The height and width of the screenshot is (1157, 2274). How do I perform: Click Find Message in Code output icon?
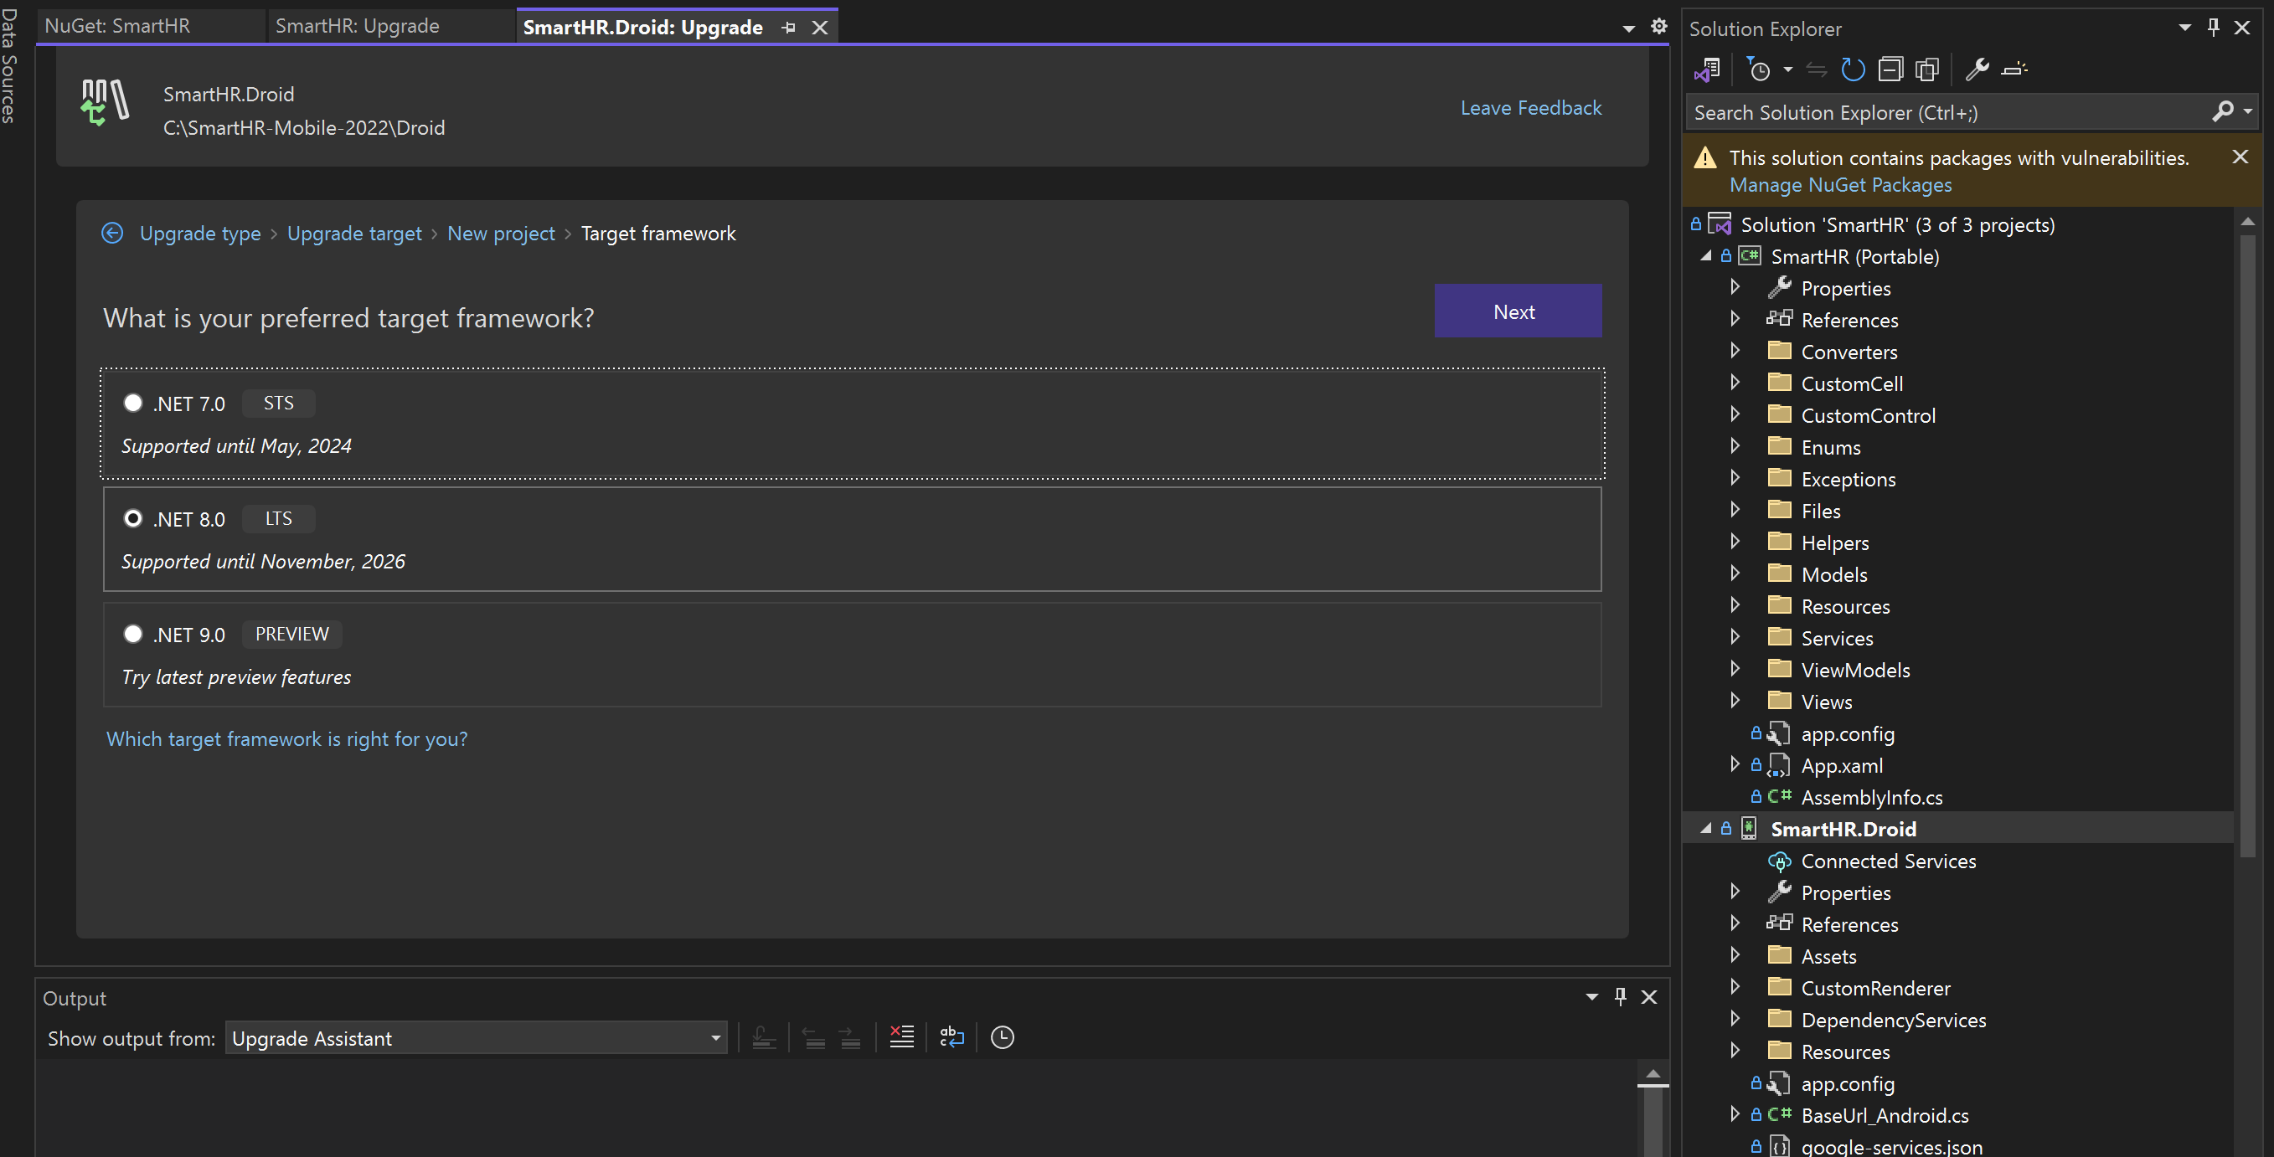tap(765, 1037)
